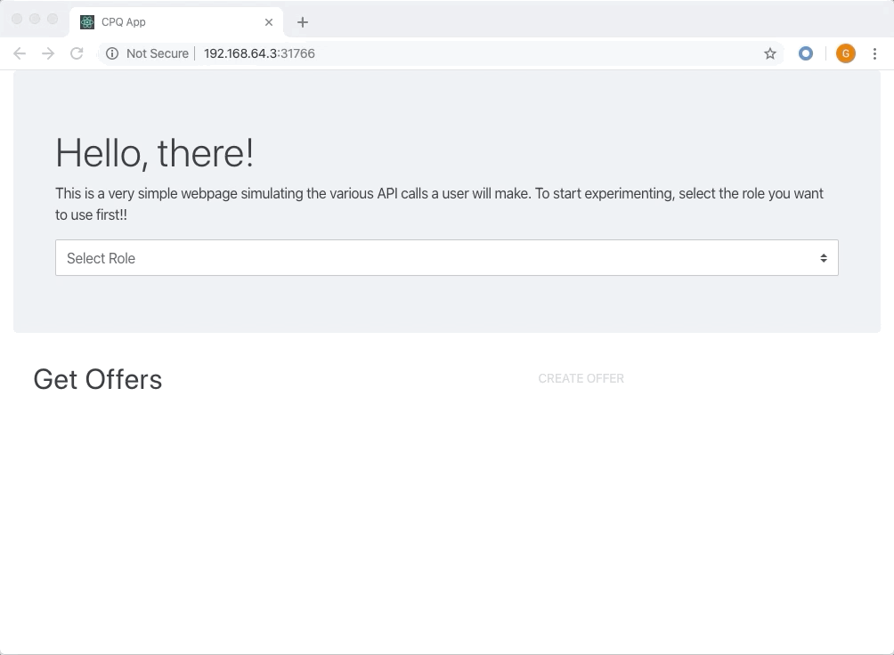Click the Get Offers heading
The width and height of the screenshot is (894, 655).
point(98,379)
